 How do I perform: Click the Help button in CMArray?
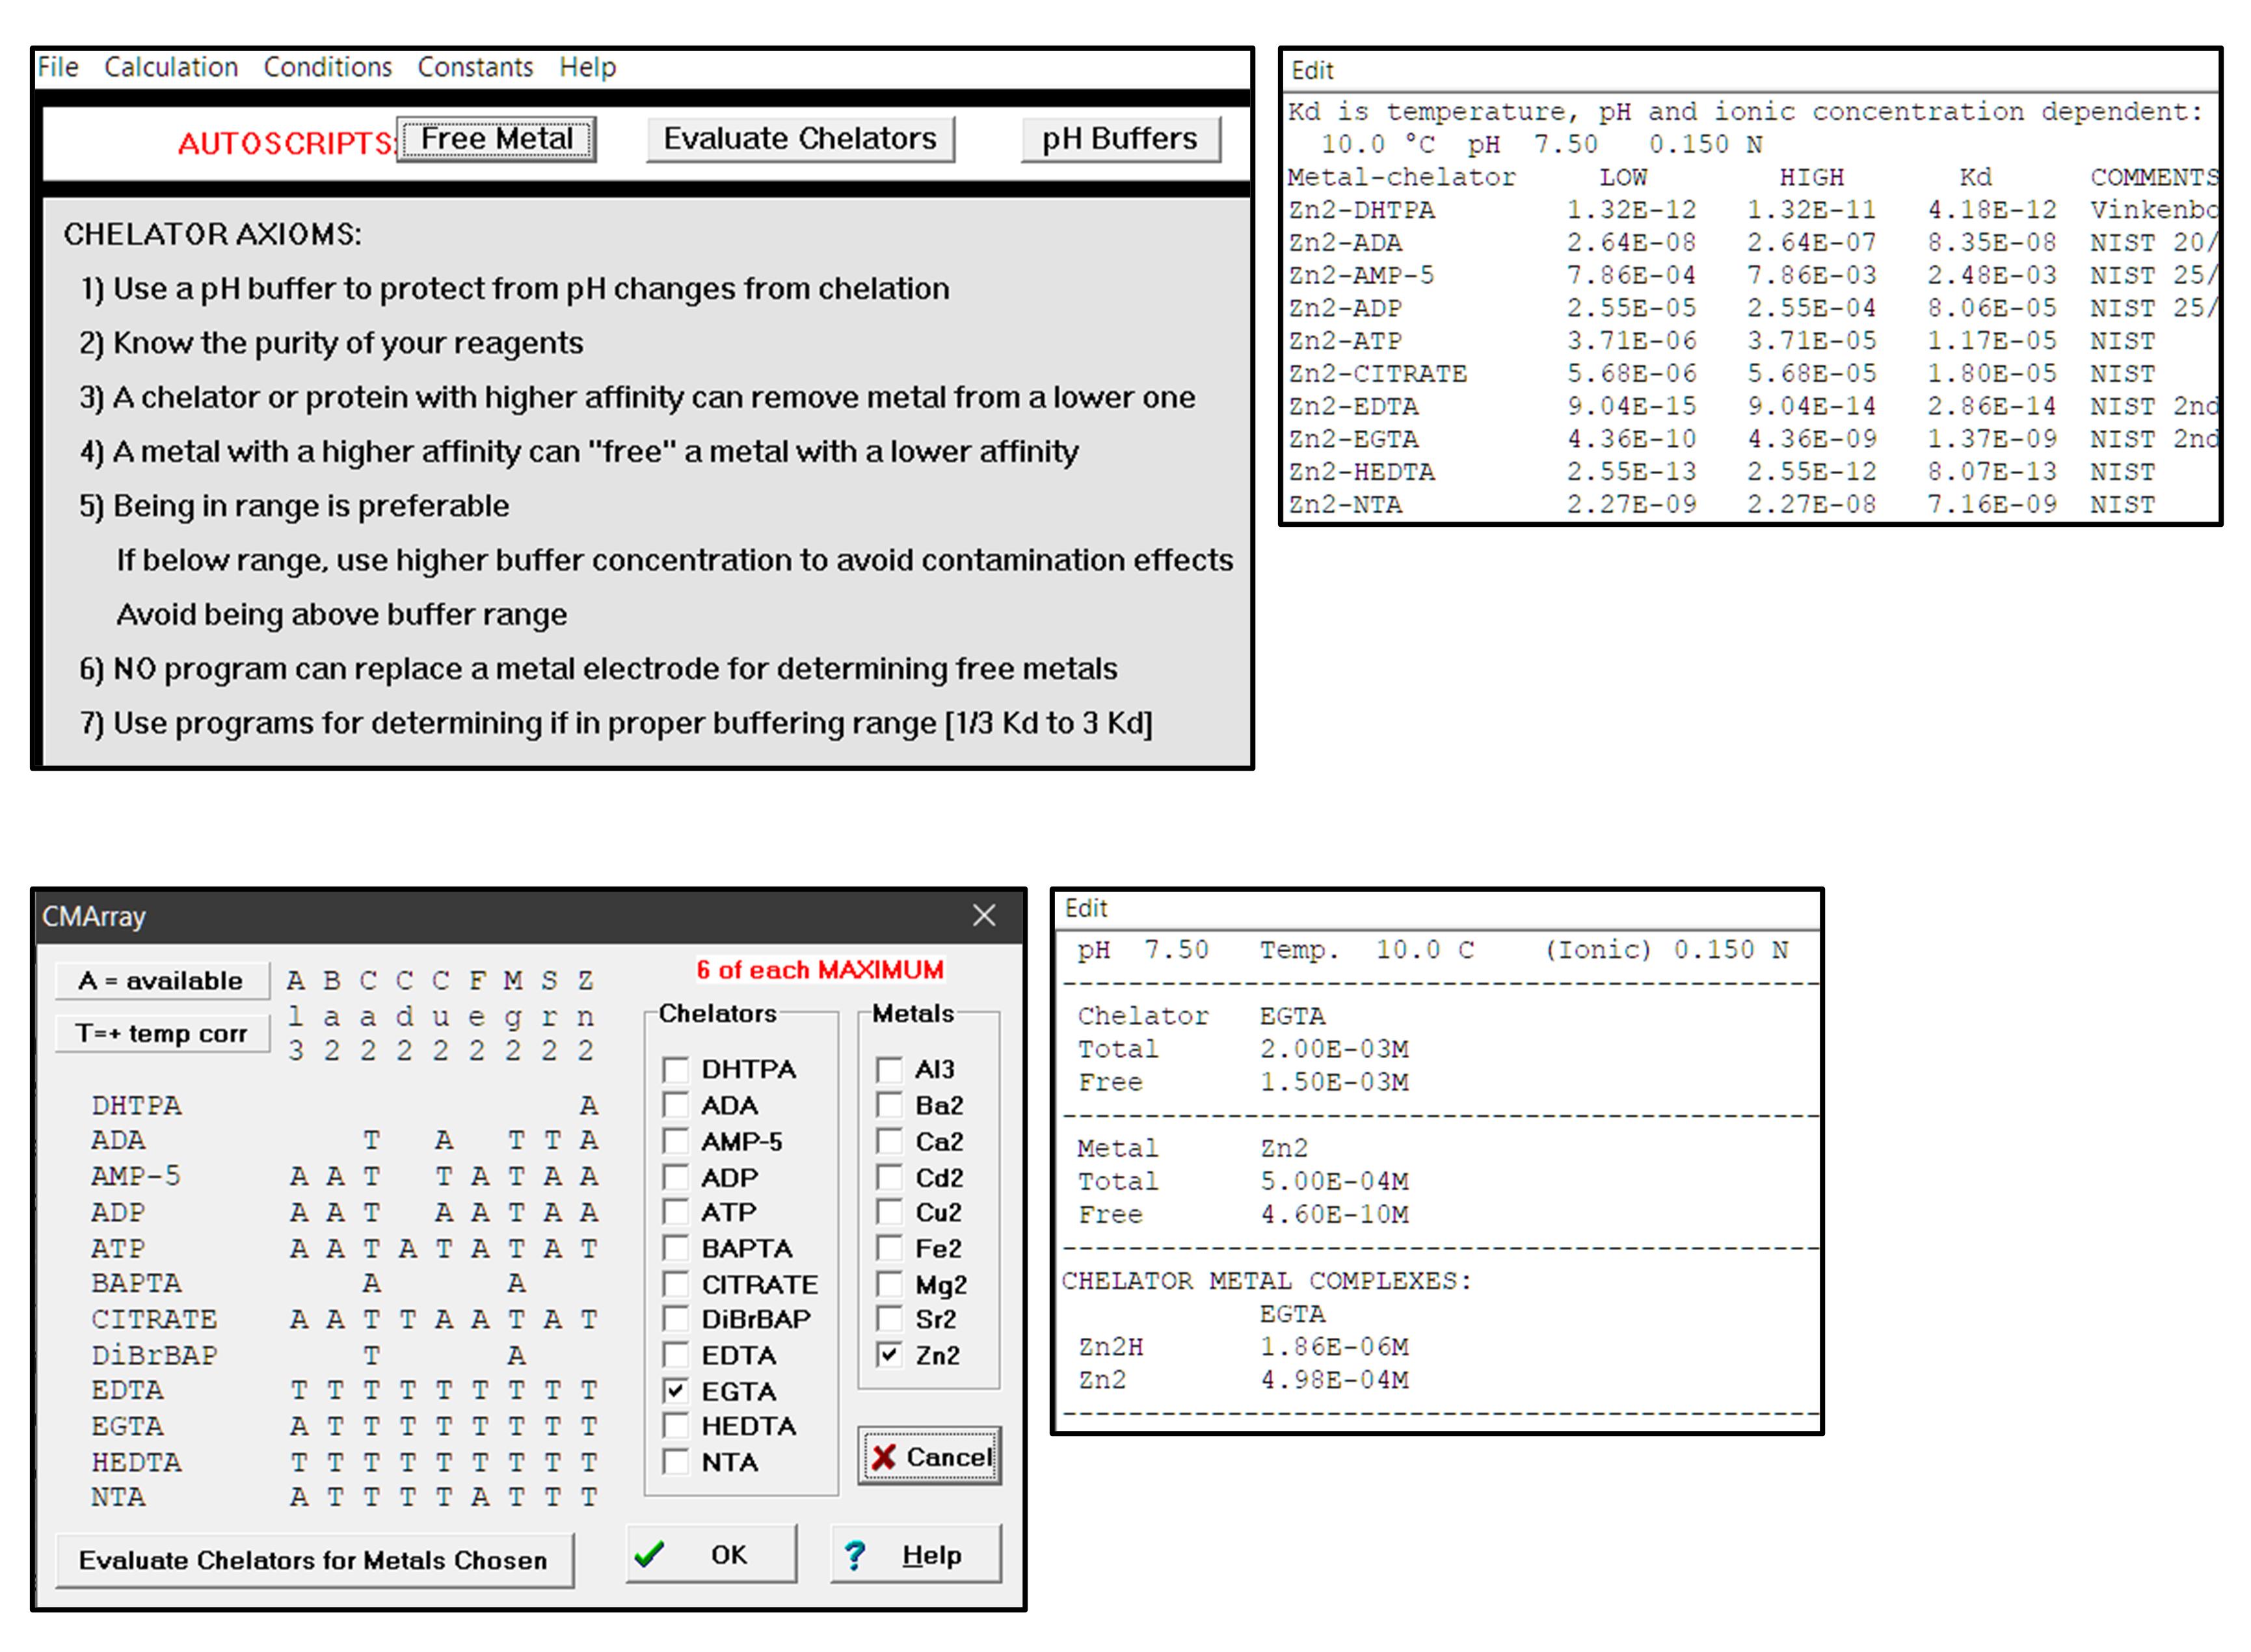pos(915,1554)
